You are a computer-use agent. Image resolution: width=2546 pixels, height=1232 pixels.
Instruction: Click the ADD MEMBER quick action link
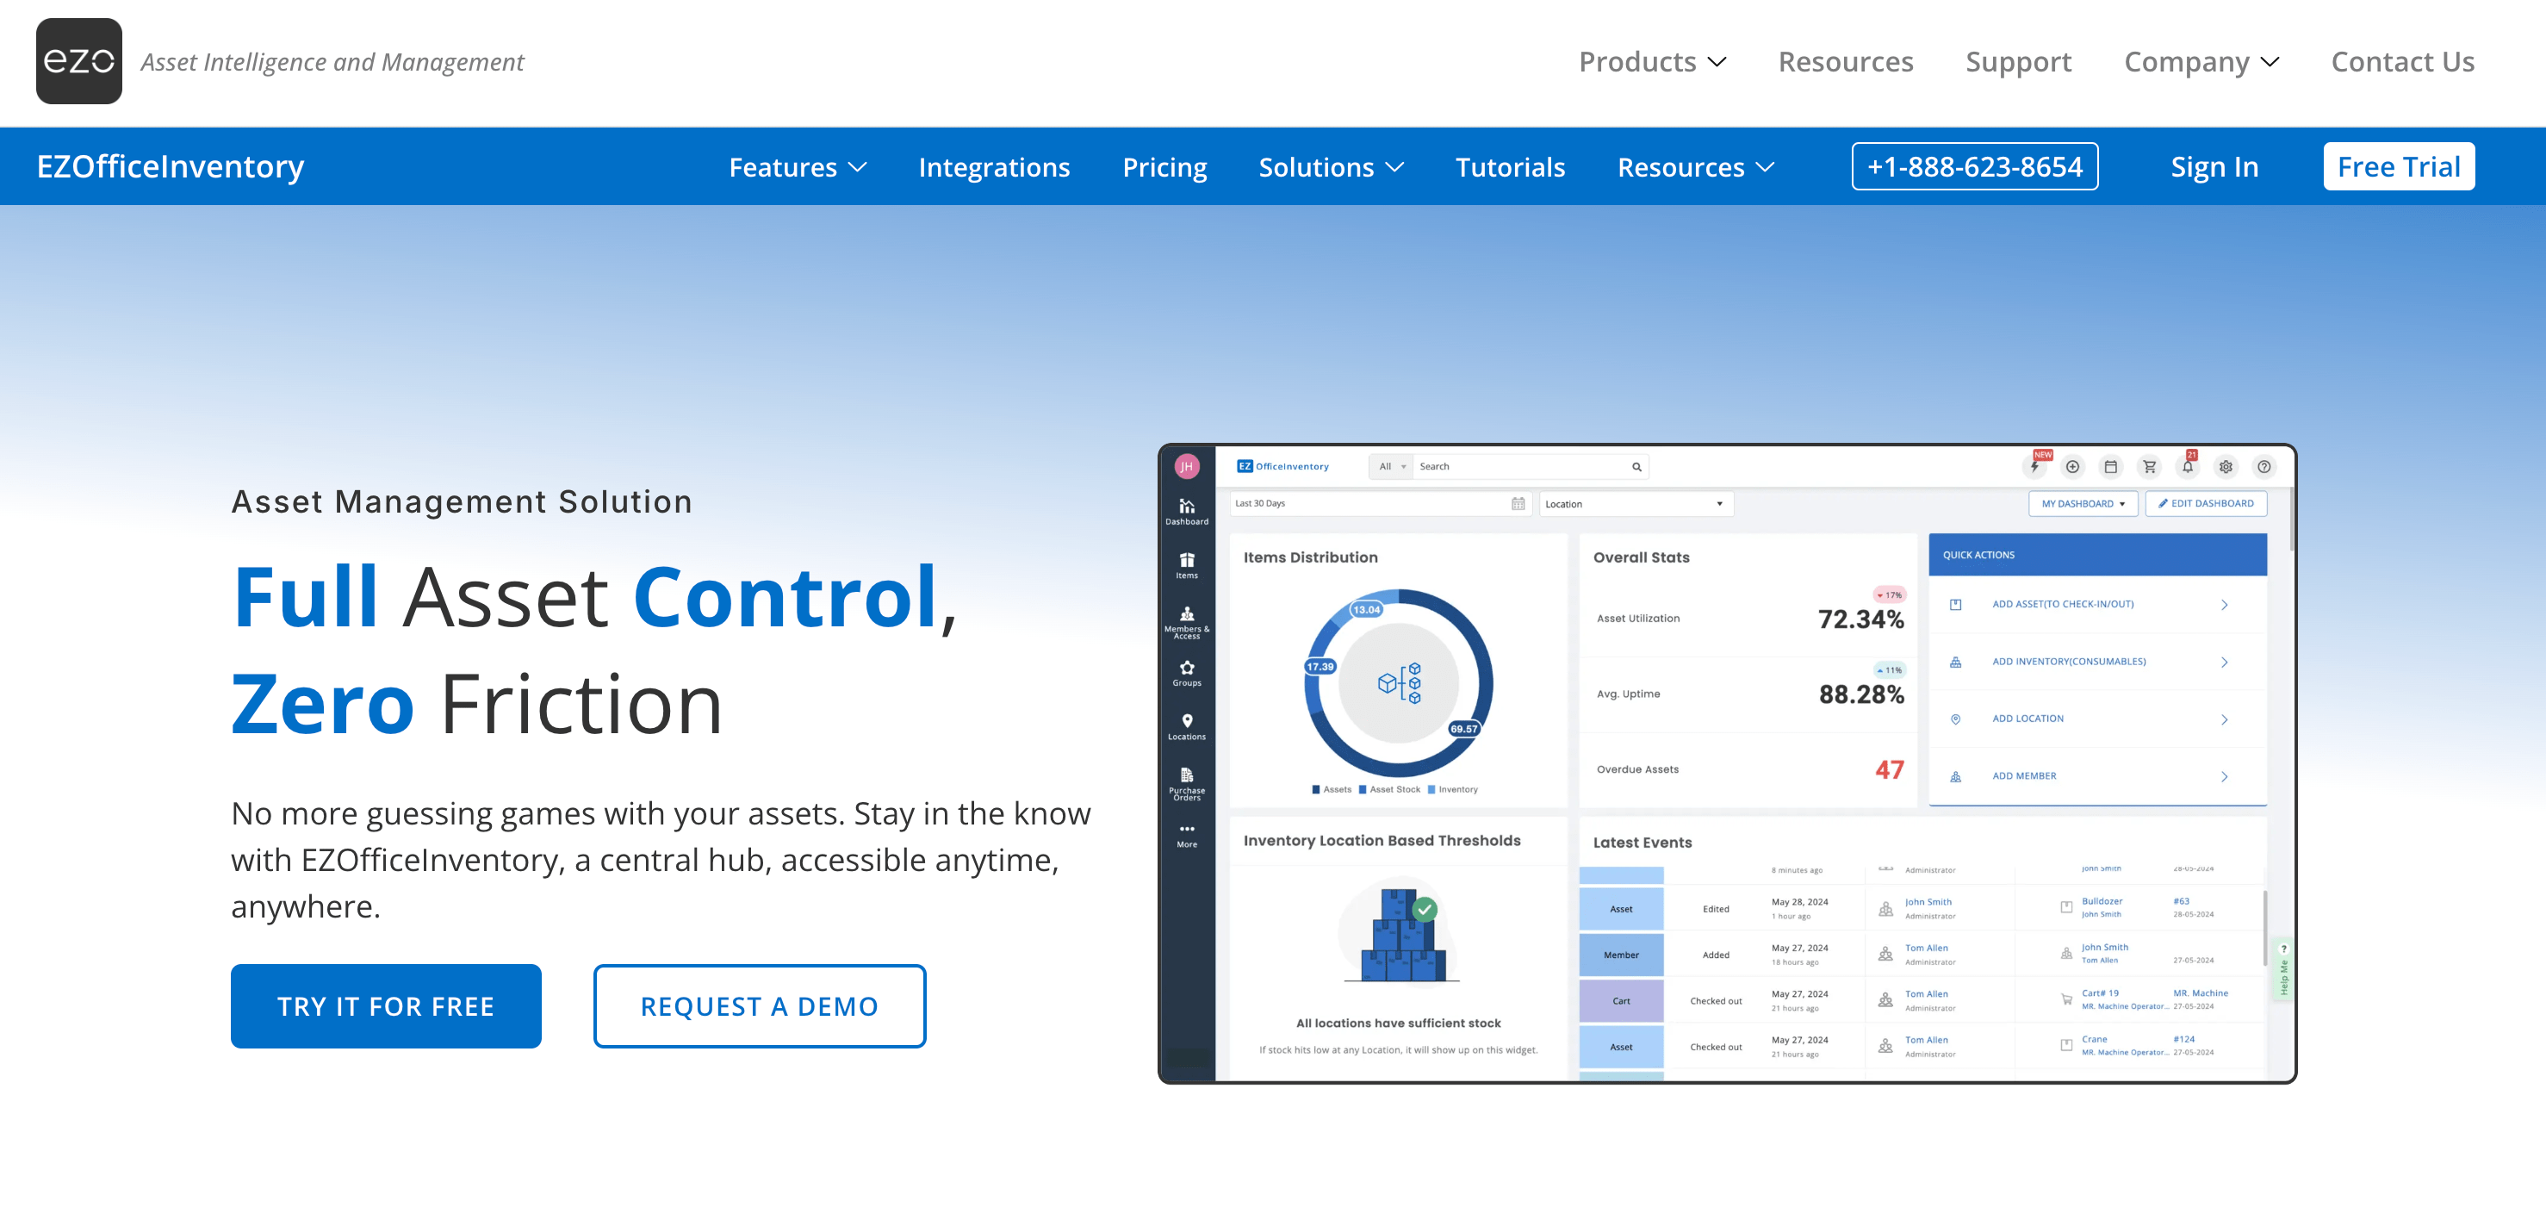coord(2023,776)
